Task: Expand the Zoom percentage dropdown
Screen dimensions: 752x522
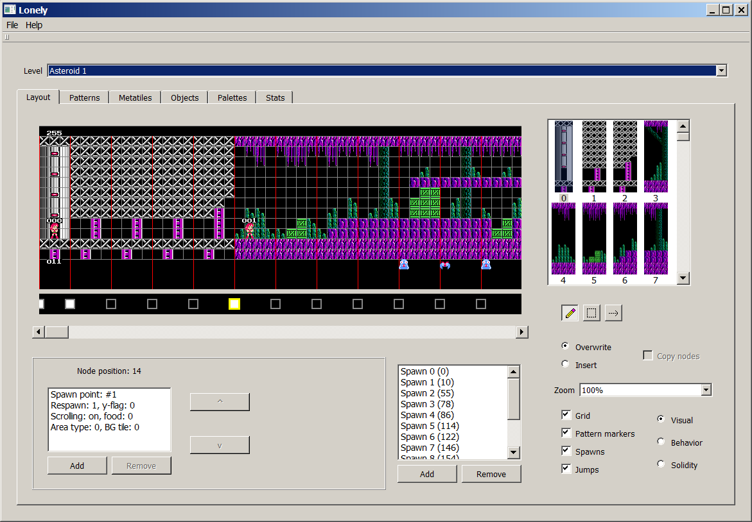Action: [x=706, y=390]
